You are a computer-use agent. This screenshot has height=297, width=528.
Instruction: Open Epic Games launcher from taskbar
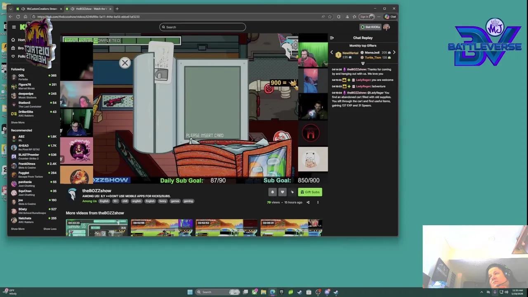[282, 292]
